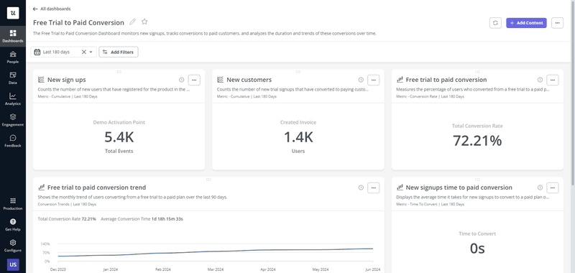Open the Feedback section
The width and height of the screenshot is (575, 273).
(13, 141)
